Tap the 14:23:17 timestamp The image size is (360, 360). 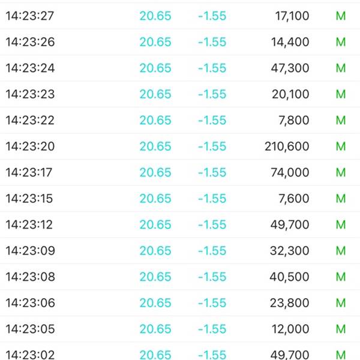coord(29,172)
